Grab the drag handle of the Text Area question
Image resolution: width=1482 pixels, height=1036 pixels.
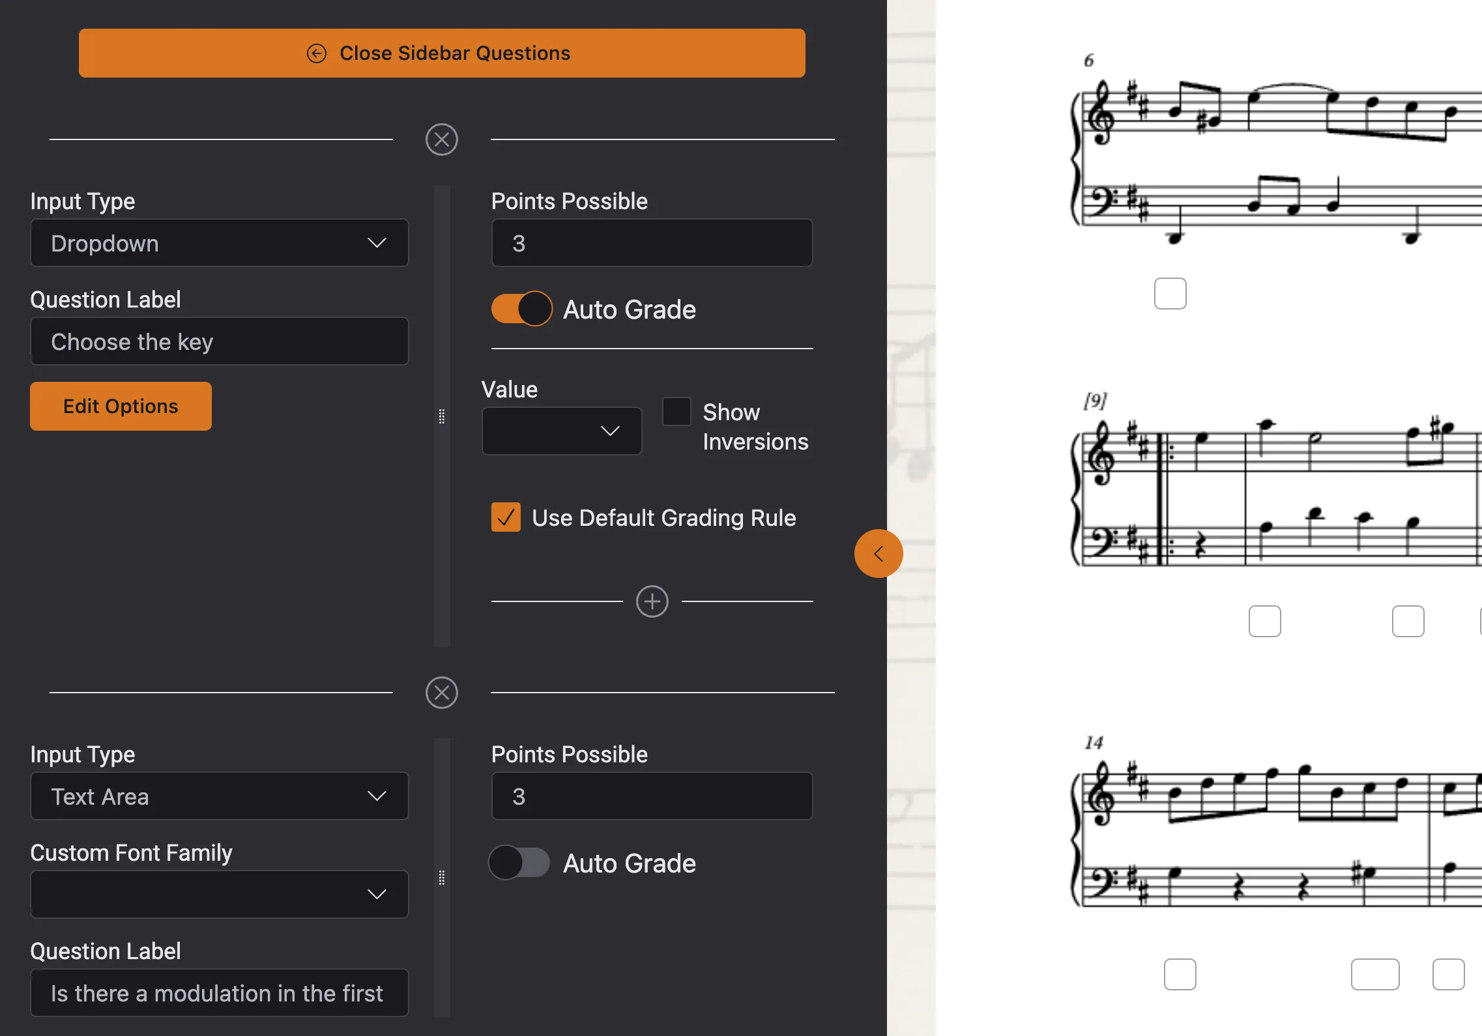click(442, 878)
